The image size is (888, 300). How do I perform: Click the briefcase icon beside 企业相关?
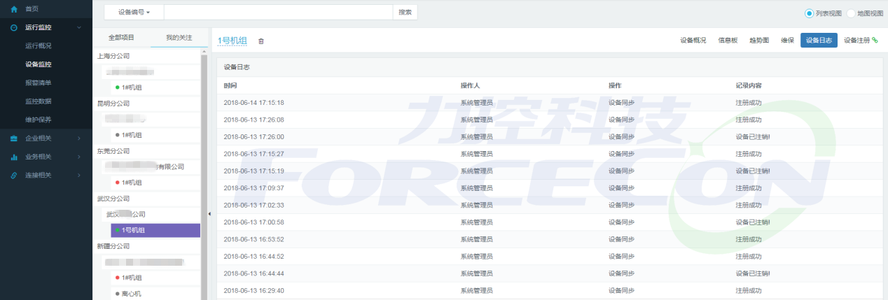13,138
